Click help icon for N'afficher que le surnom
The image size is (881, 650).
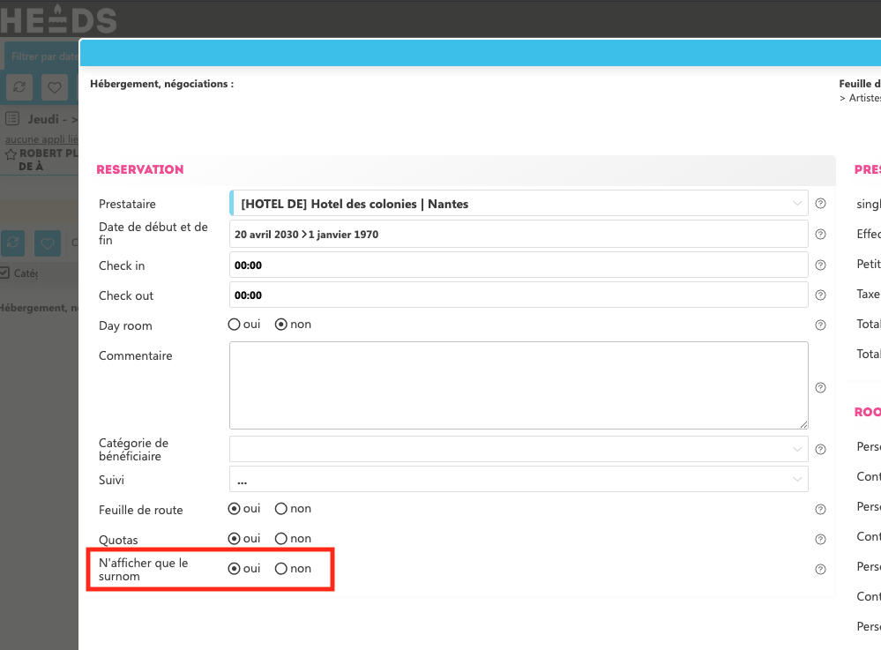click(x=820, y=570)
